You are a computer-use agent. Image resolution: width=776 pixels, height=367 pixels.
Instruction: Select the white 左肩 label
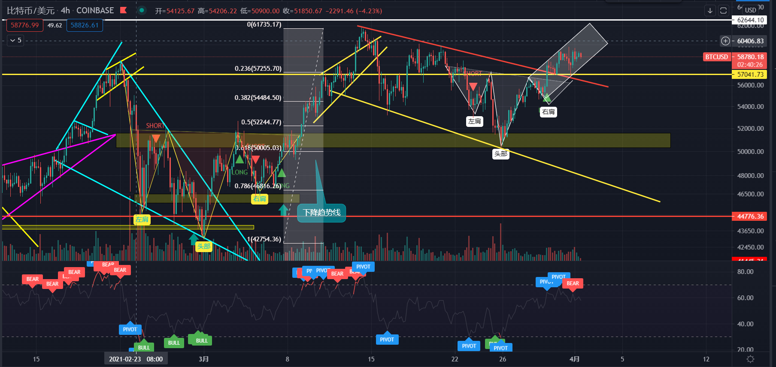pyautogui.click(x=475, y=121)
